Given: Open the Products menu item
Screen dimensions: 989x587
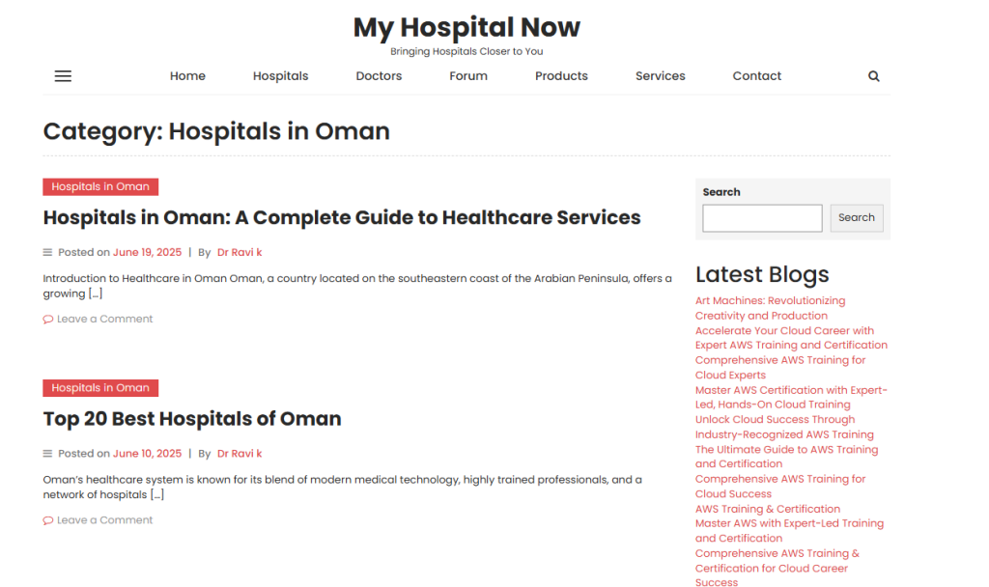Looking at the screenshot, I should pos(561,76).
